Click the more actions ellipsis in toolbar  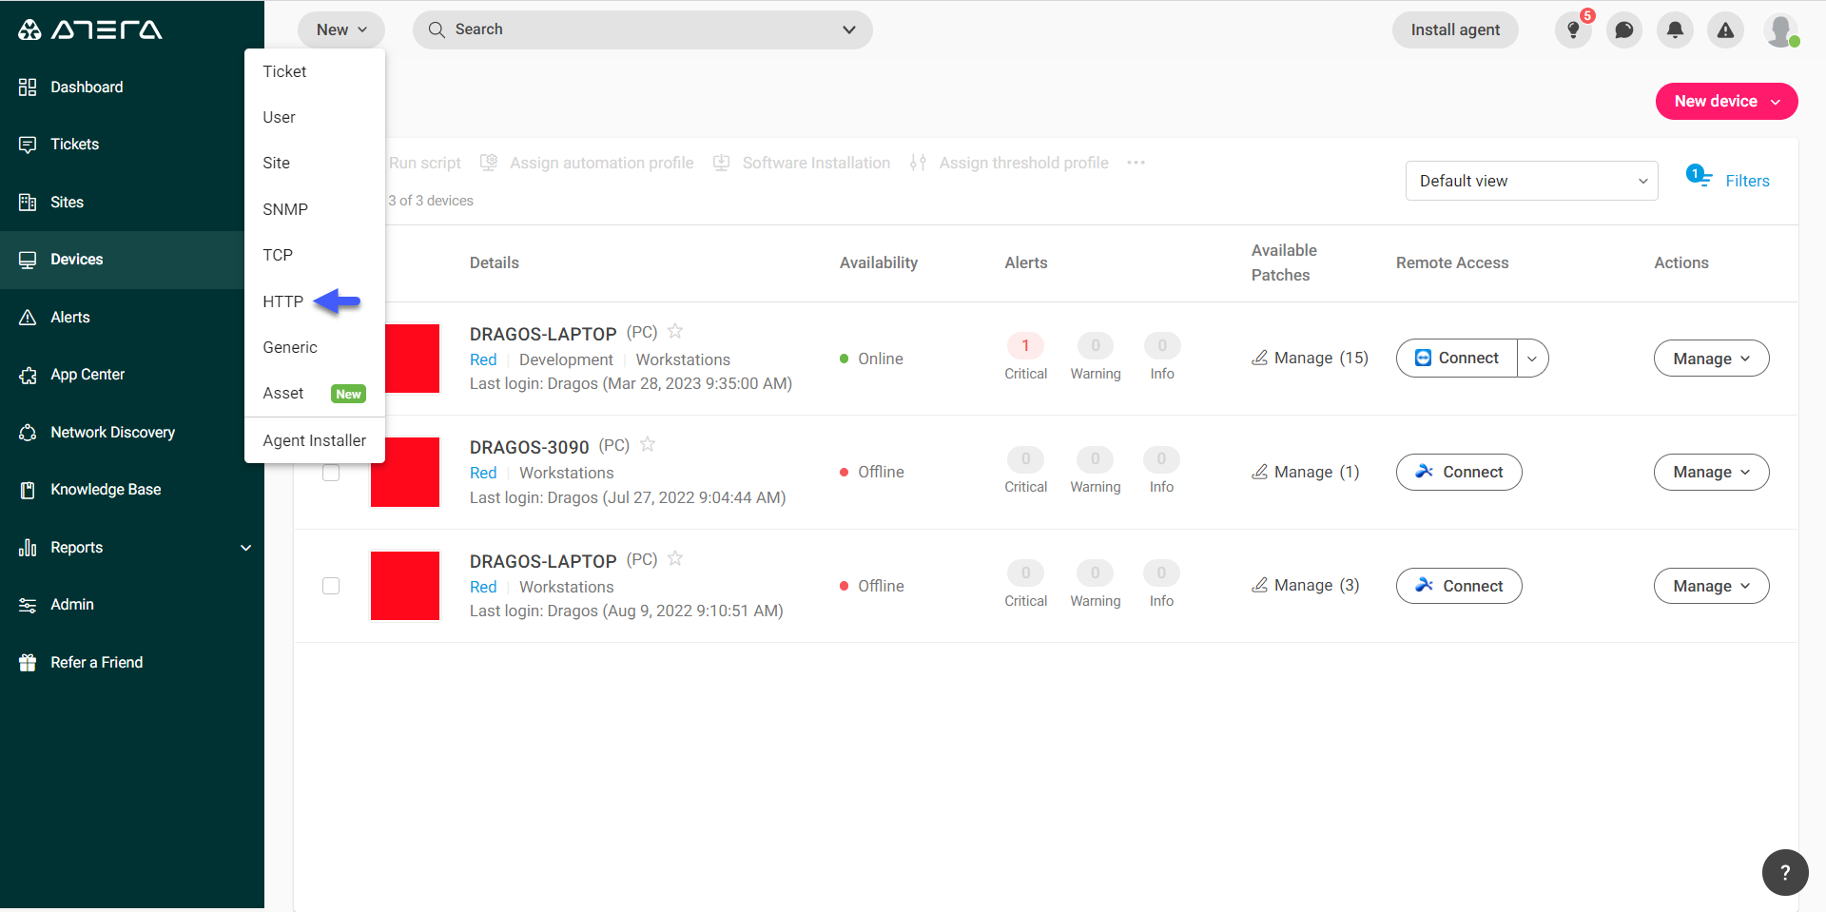[x=1136, y=163]
